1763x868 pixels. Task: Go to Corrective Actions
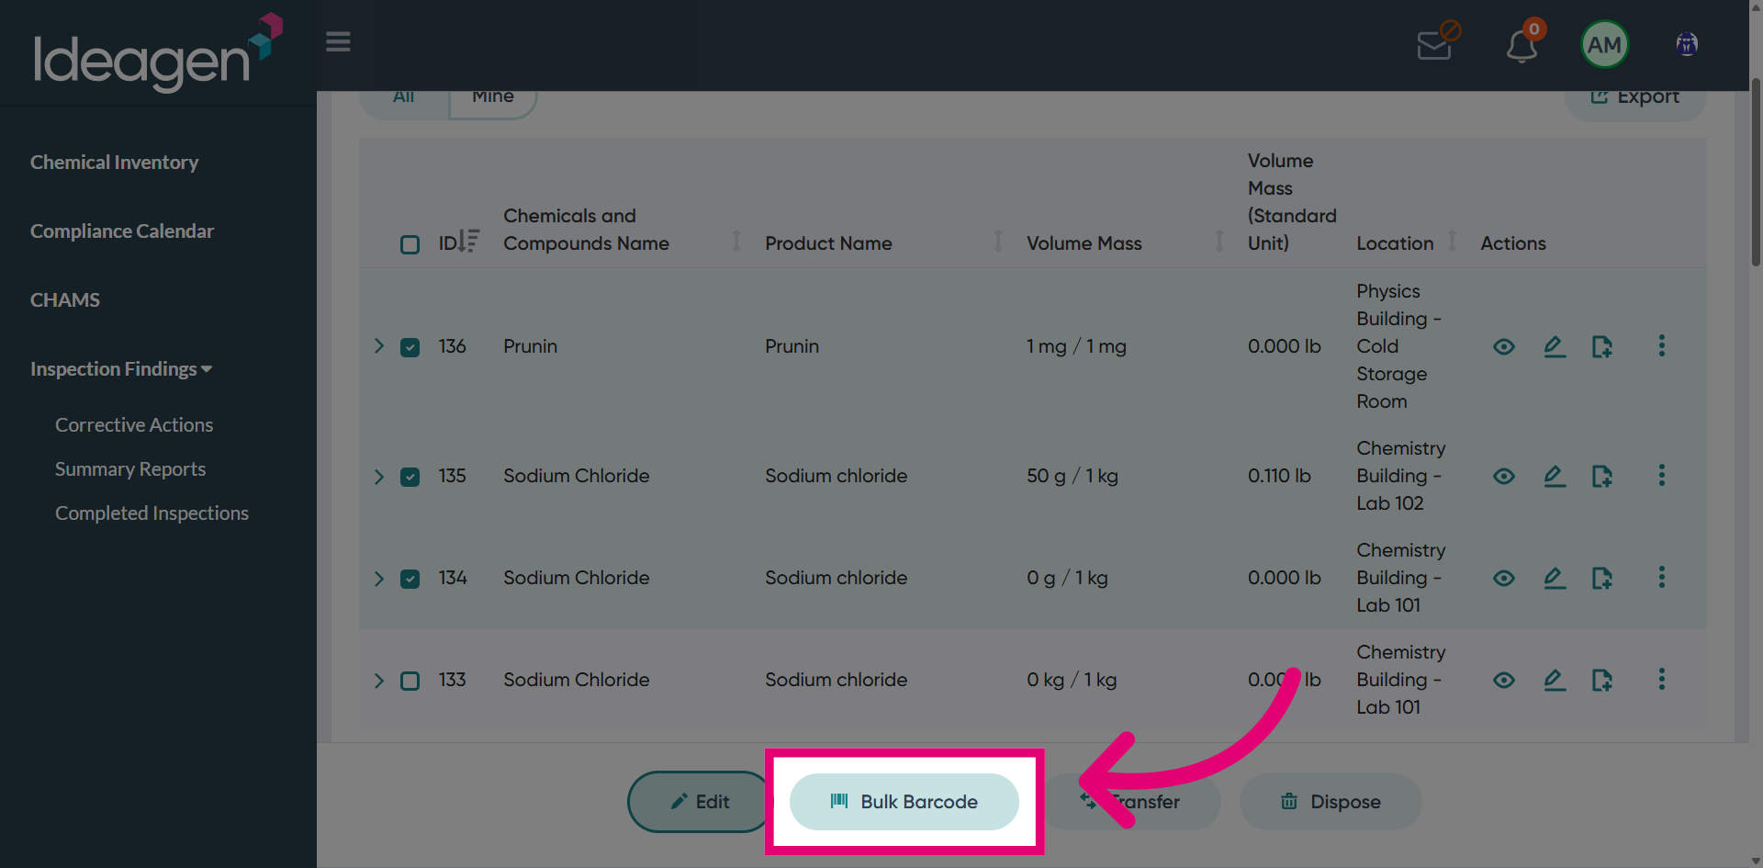pyautogui.click(x=134, y=424)
